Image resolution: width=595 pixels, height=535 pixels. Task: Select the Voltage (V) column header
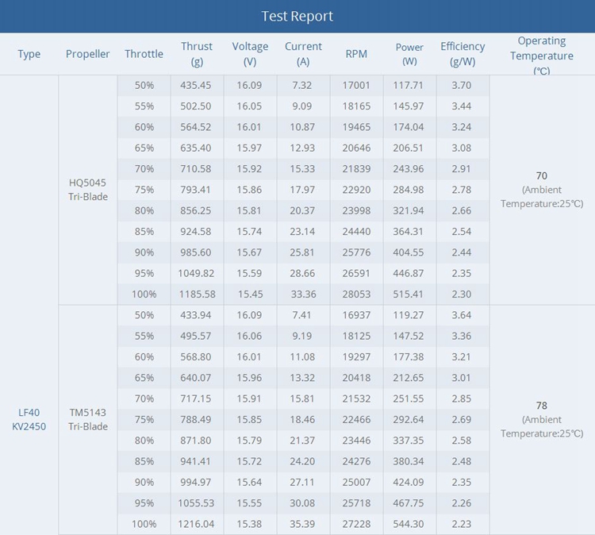tap(250, 55)
